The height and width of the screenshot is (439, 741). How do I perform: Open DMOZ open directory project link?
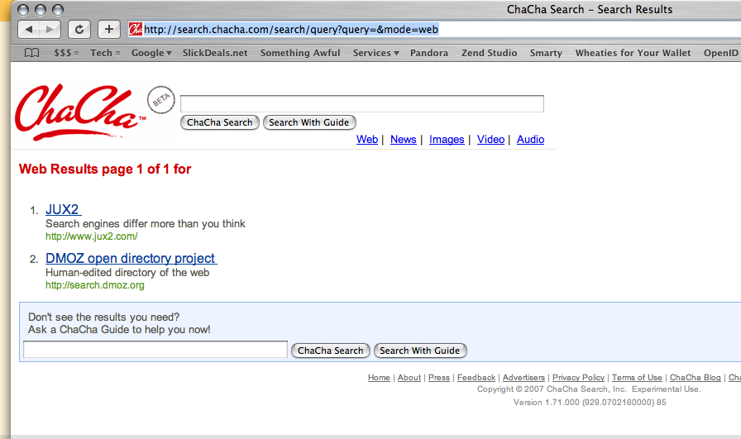tap(131, 259)
